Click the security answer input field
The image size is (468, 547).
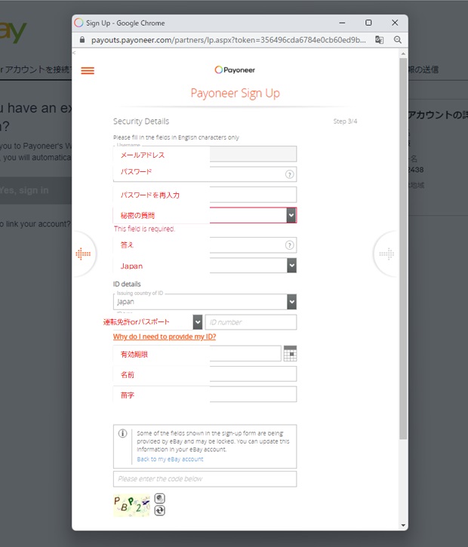205,245
